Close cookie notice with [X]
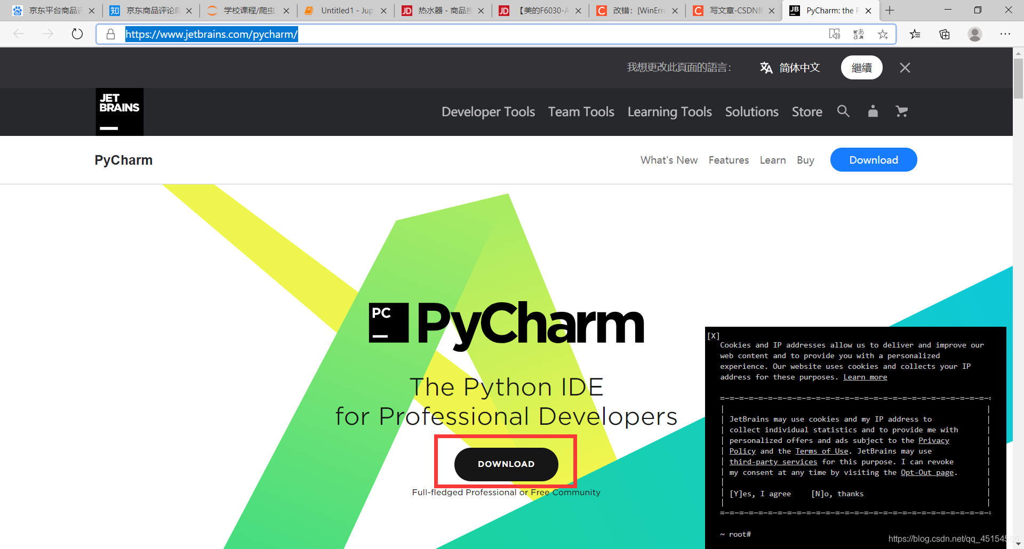The height and width of the screenshot is (549, 1024). (713, 336)
